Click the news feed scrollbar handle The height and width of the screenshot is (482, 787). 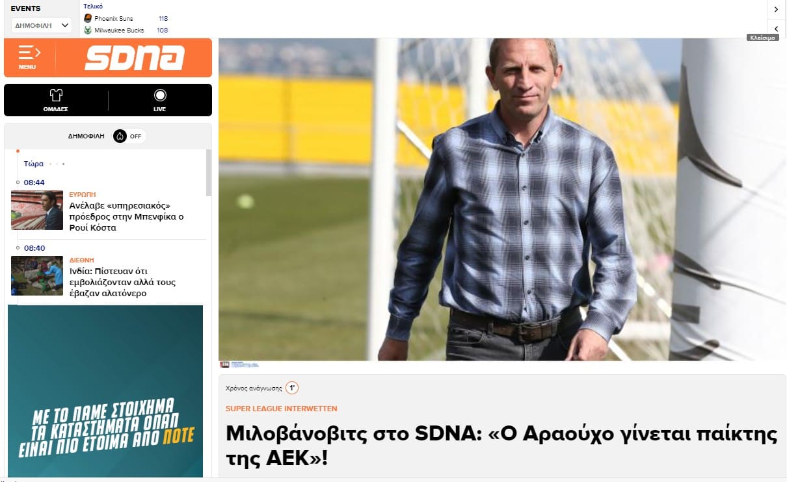pyautogui.click(x=209, y=172)
